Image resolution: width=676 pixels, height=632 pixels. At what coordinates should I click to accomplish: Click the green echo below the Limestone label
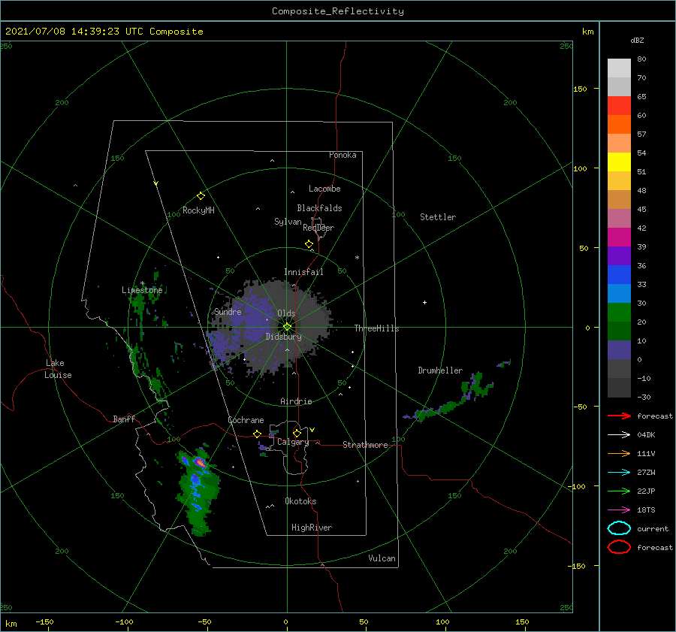[139, 304]
